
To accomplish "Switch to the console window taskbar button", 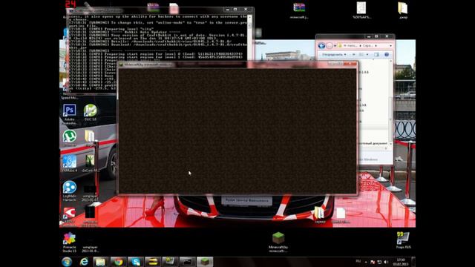I will (188, 262).
